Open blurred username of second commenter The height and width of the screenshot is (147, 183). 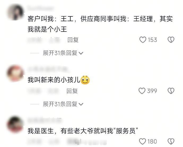(x=48, y=69)
